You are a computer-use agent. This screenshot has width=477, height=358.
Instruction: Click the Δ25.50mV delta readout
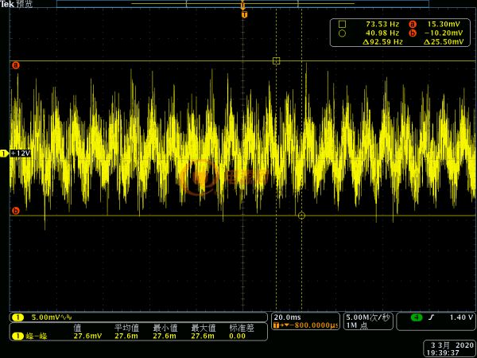pos(444,41)
